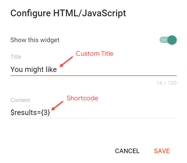Viewport: 187px width, 163px height.
Task: Click the small "Content" field label
Action: 20,100
